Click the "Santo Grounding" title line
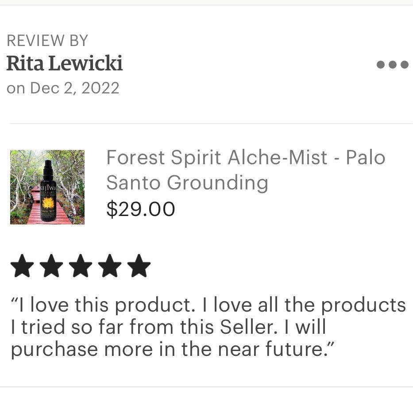The width and height of the screenshot is (413, 413). tap(187, 182)
